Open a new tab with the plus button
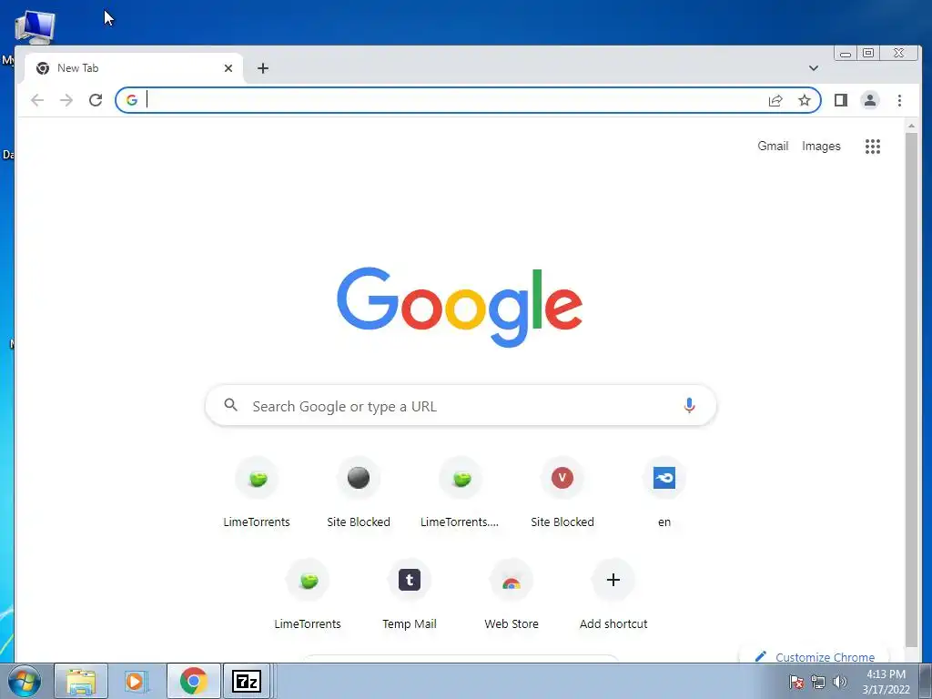The width and height of the screenshot is (932, 699). [x=263, y=68]
